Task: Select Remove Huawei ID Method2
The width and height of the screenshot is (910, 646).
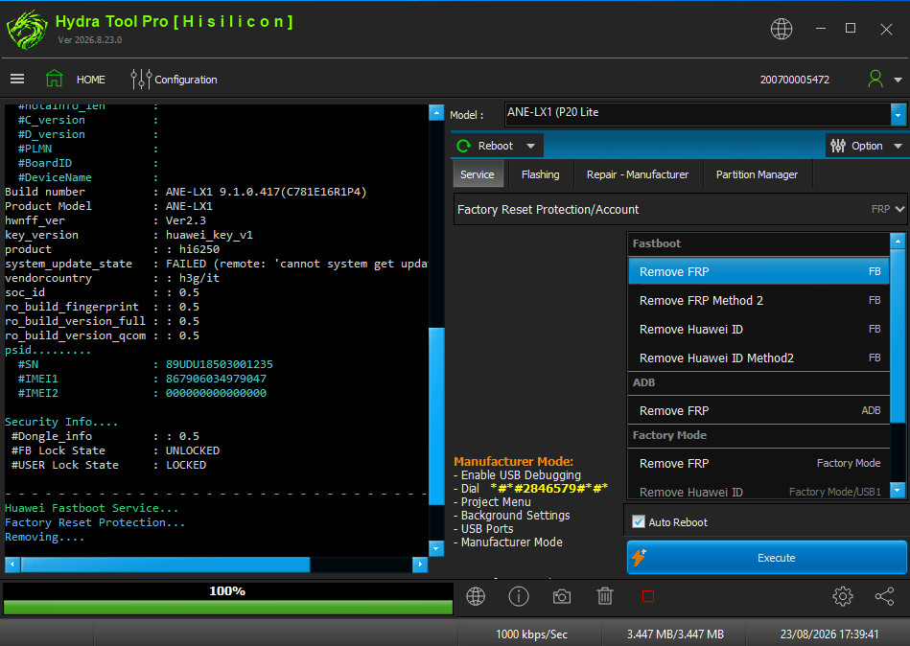Action: tap(758, 358)
